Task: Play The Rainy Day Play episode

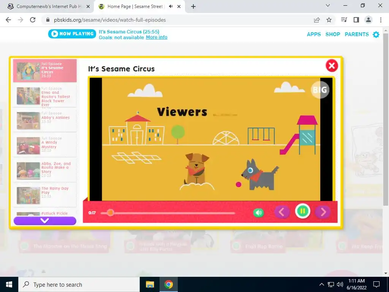Action: pyautogui.click(x=45, y=195)
